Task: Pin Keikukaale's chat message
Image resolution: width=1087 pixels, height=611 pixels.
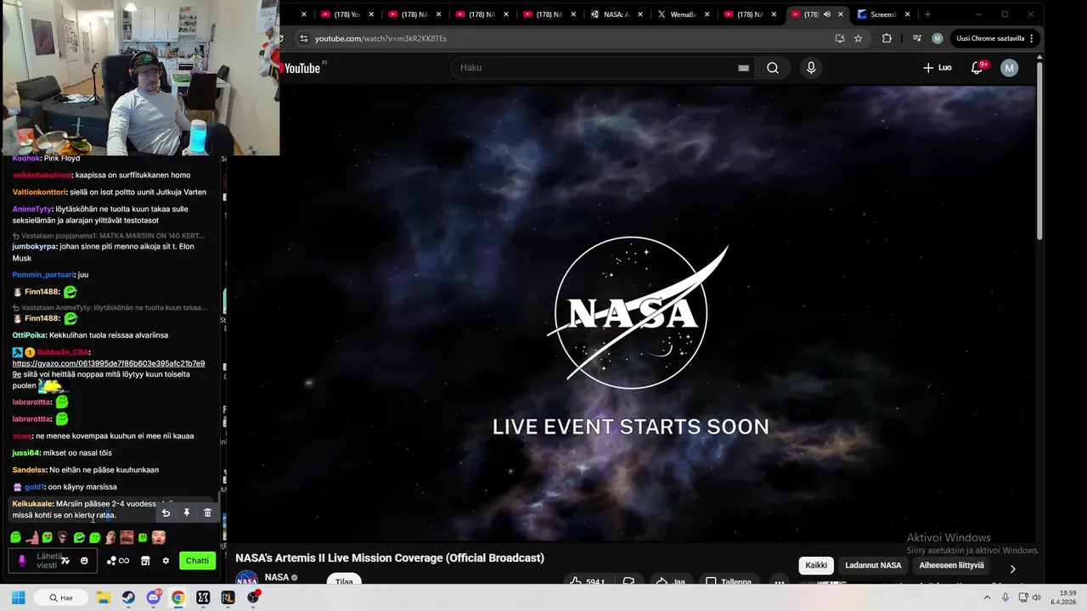Action: 187,513
